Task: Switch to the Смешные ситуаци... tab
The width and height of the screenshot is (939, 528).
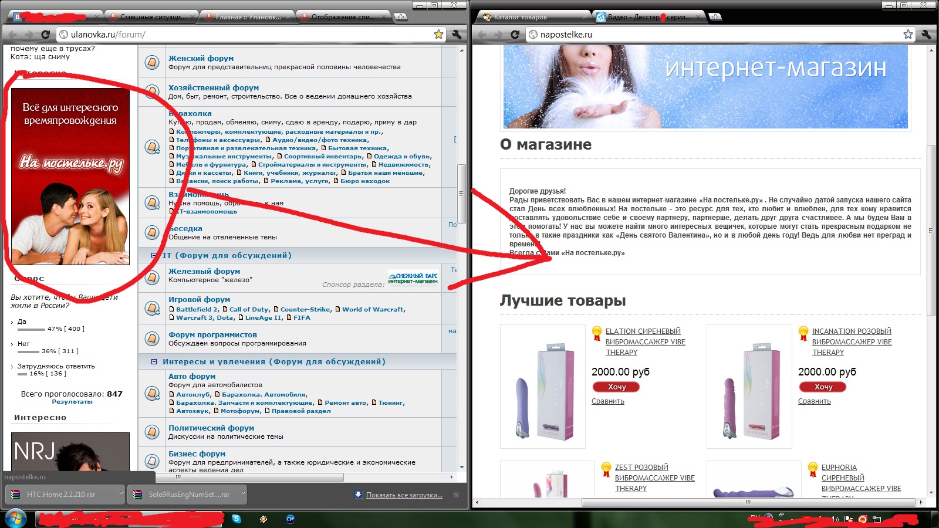Action: (x=151, y=17)
